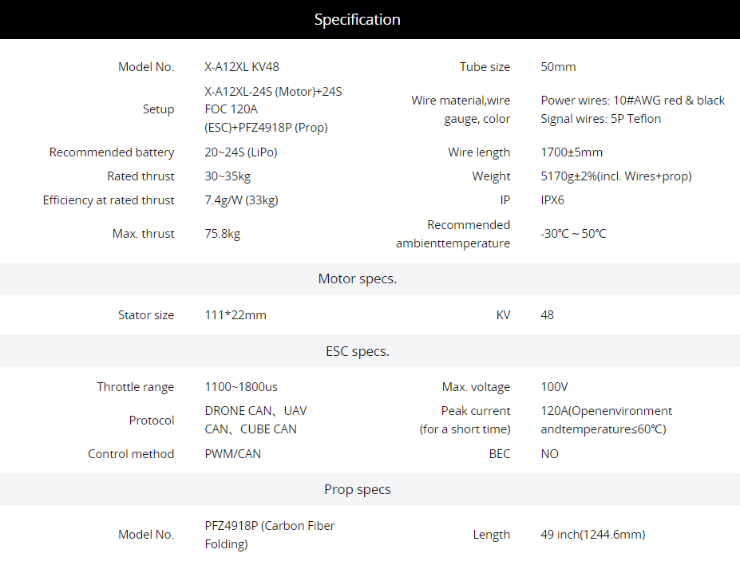
Task: Click the PWM/CAN control method value
Action: click(x=232, y=454)
